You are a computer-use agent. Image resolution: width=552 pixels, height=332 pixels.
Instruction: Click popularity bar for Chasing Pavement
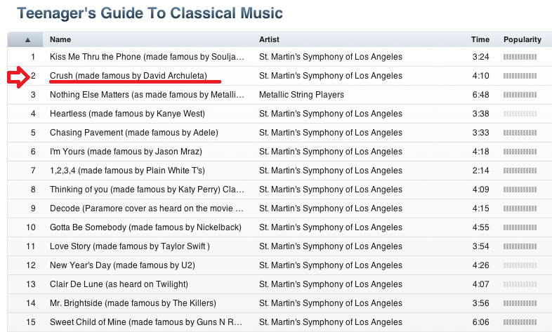coord(520,132)
